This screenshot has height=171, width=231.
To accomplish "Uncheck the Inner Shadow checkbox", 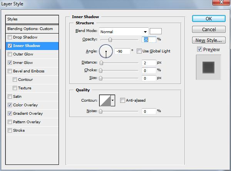I will pos(10,46).
